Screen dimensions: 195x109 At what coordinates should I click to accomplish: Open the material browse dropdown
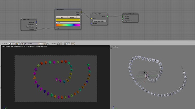23,44
